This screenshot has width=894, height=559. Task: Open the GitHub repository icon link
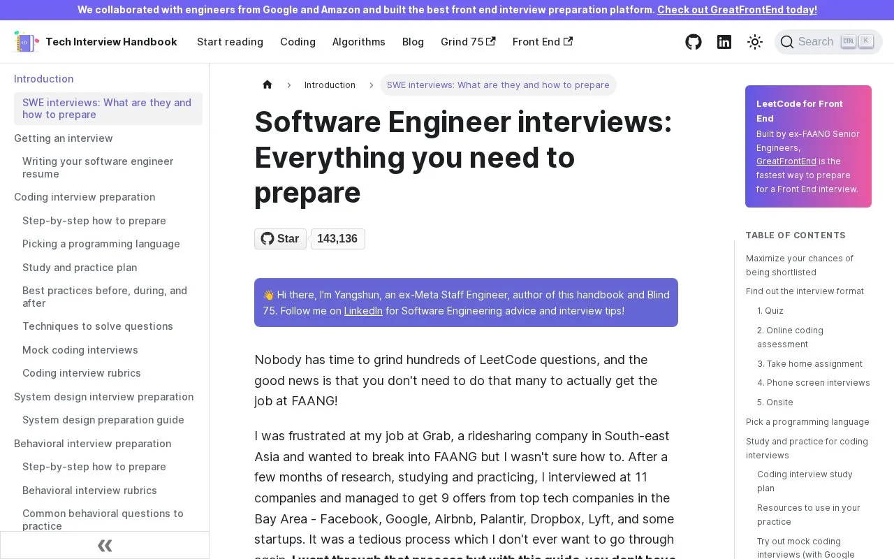coord(694,42)
